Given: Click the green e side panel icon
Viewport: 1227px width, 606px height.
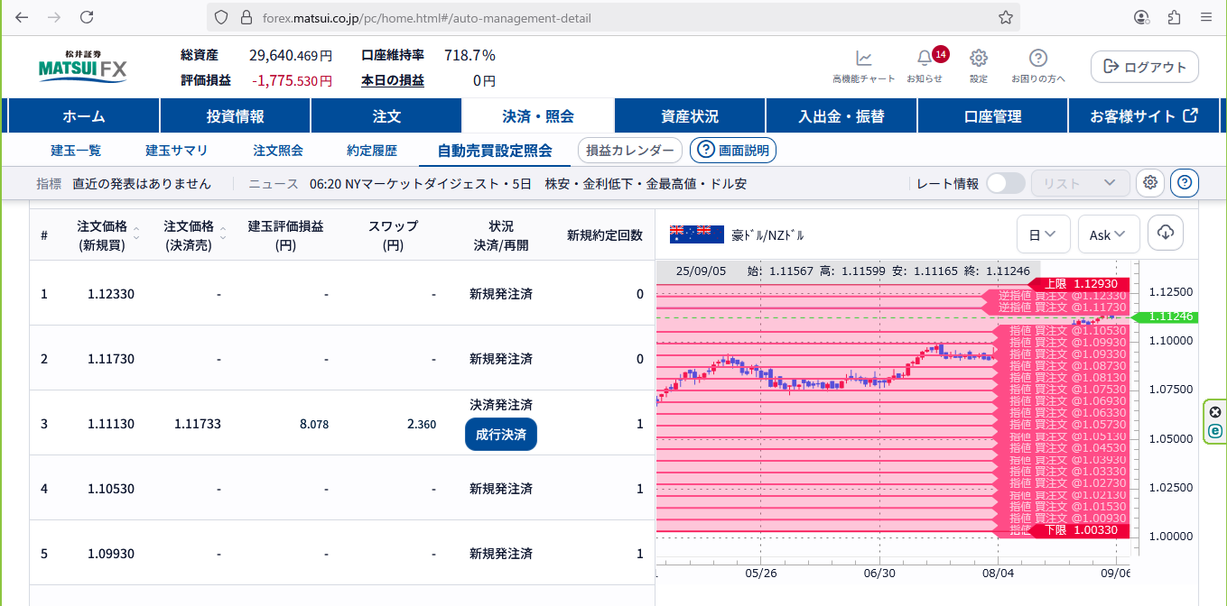Looking at the screenshot, I should pyautogui.click(x=1214, y=432).
